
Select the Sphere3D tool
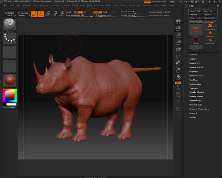pyautogui.click(x=210, y=34)
